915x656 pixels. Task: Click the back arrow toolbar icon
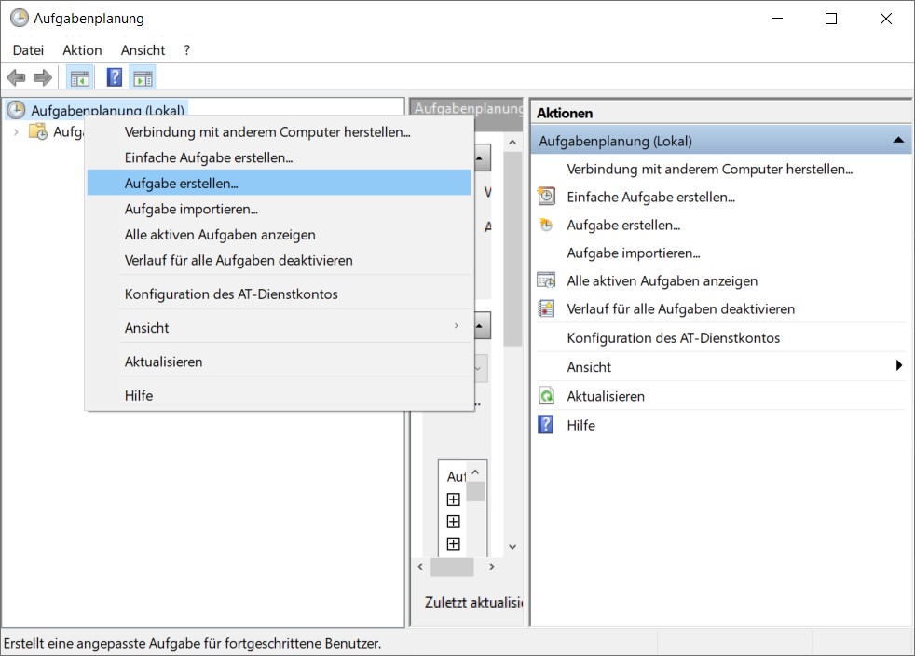tap(16, 78)
